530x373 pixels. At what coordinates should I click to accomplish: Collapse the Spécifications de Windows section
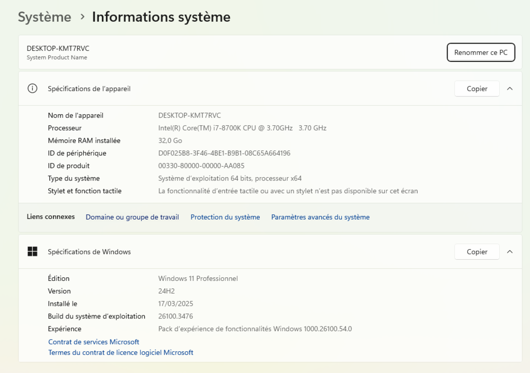point(510,251)
